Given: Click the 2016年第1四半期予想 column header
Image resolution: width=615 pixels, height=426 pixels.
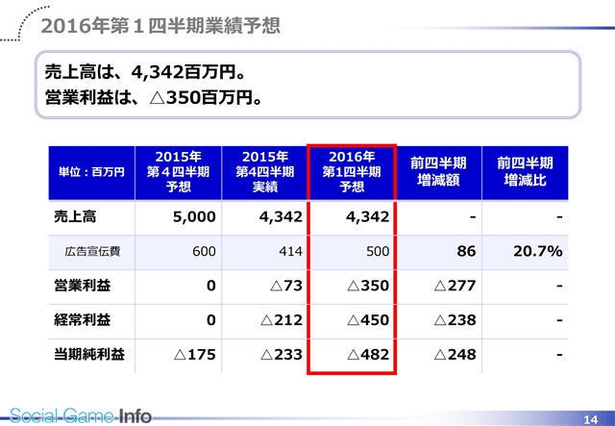Looking at the screenshot, I should [352, 172].
